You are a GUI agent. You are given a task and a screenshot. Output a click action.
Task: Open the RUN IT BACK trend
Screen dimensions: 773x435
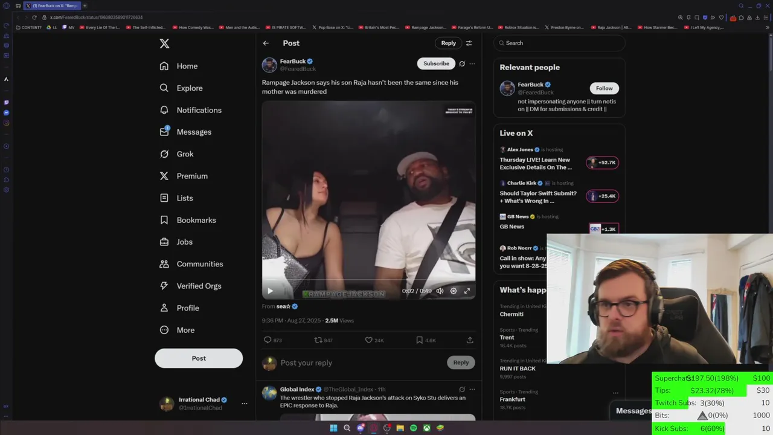[518, 369]
